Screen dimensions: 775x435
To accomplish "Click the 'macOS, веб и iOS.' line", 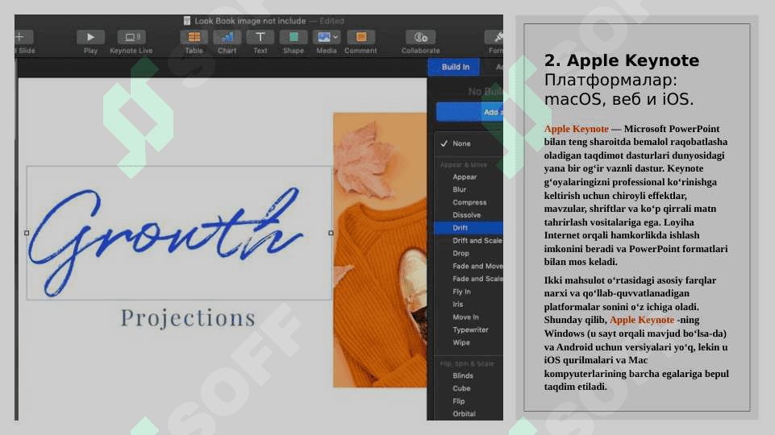I will click(x=619, y=99).
